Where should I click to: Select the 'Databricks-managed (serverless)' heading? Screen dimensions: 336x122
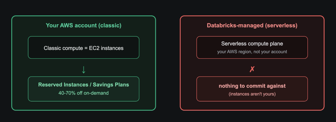[x=252, y=25]
